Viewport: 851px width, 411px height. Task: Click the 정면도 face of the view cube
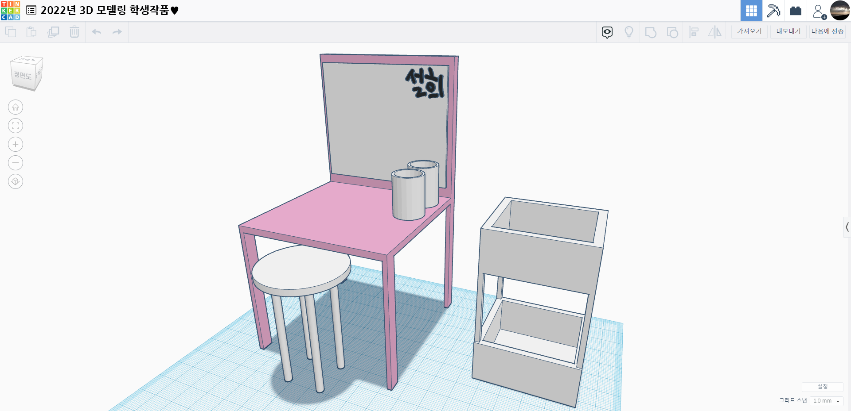click(x=23, y=76)
